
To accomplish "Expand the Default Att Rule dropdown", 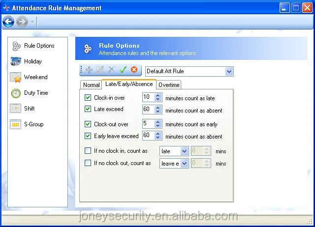I will click(229, 71).
